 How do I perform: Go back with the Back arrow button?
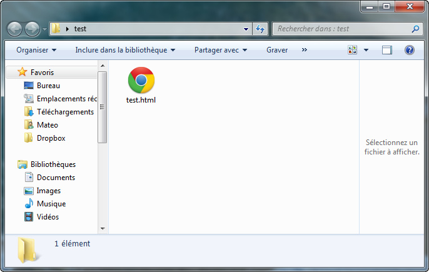click(14, 29)
